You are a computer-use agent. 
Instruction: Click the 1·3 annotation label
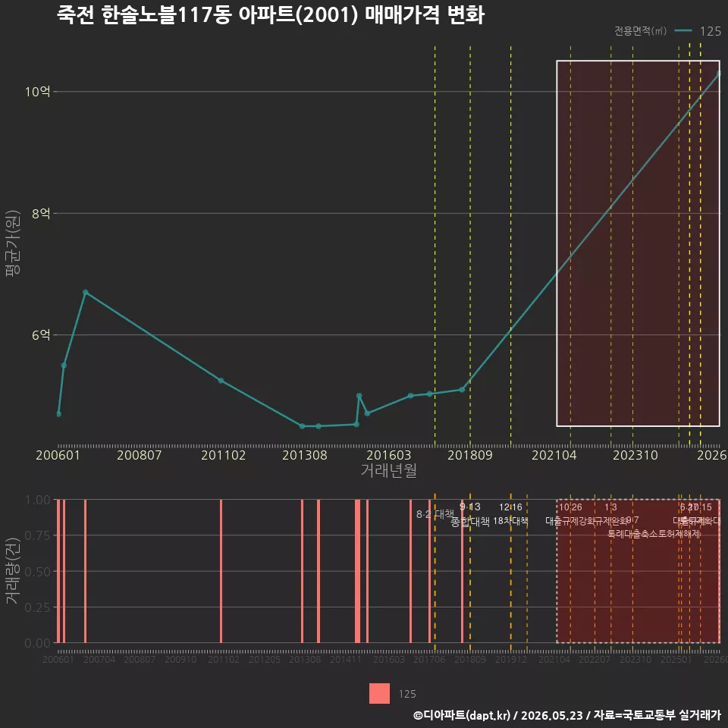click(x=610, y=507)
